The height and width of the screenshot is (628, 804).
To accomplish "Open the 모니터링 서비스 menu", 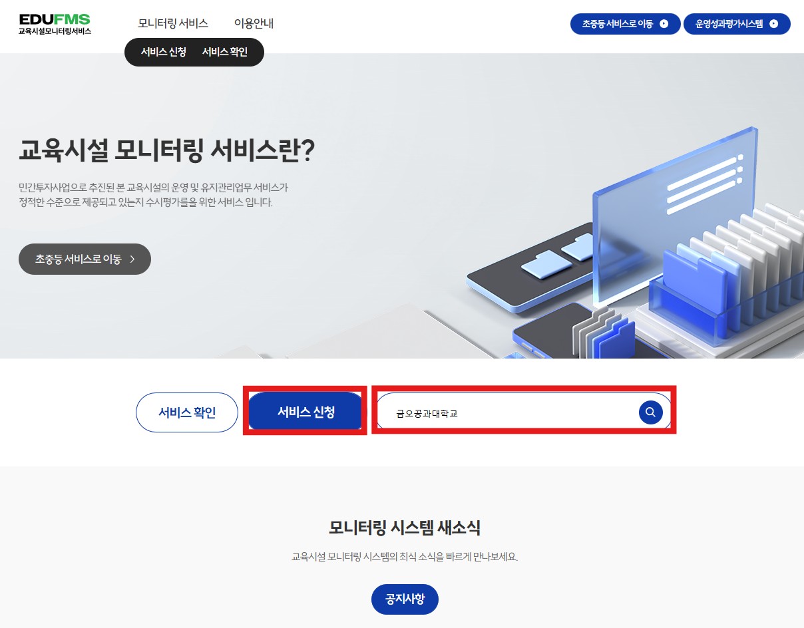I will (173, 24).
